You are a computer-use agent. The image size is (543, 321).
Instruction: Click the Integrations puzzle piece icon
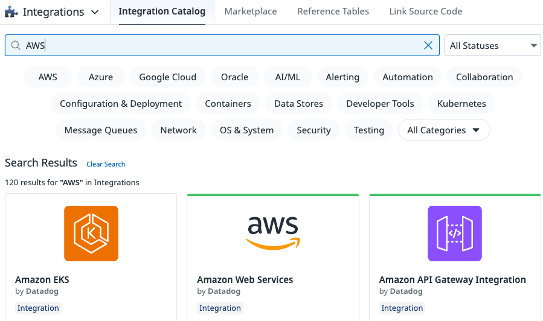11,11
